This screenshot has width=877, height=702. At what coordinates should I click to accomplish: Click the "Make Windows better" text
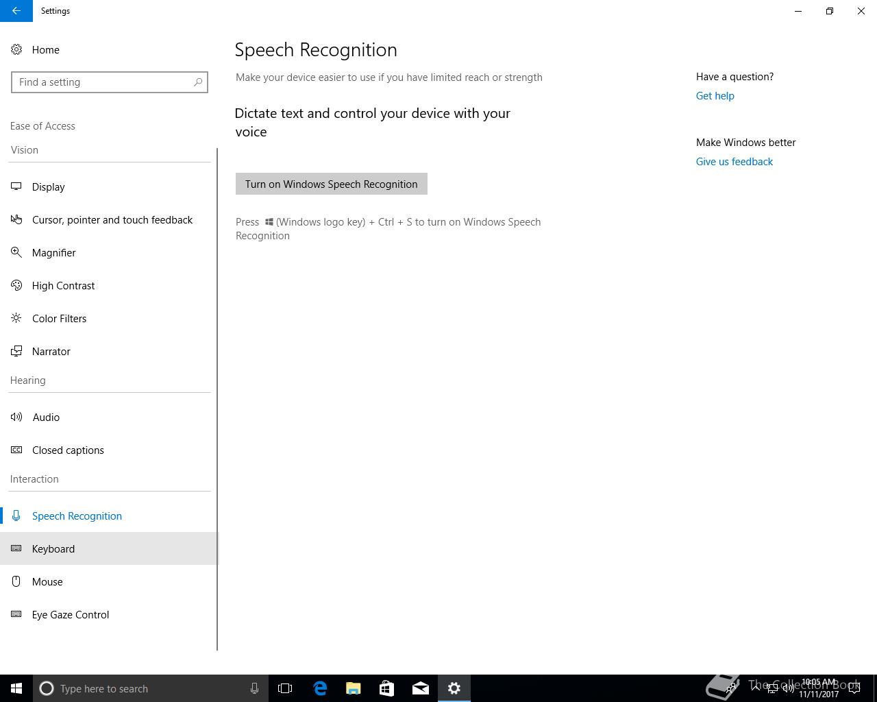point(746,143)
